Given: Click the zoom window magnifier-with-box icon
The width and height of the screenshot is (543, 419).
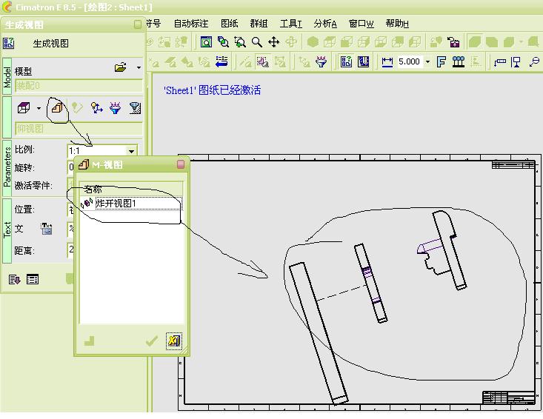Looking at the screenshot, I should coord(223,42).
